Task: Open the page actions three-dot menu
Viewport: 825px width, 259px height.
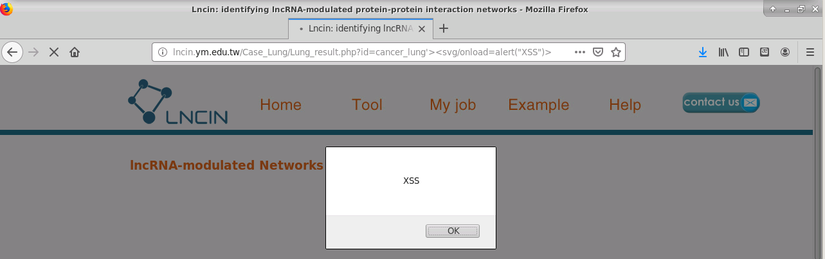Action: pos(579,52)
